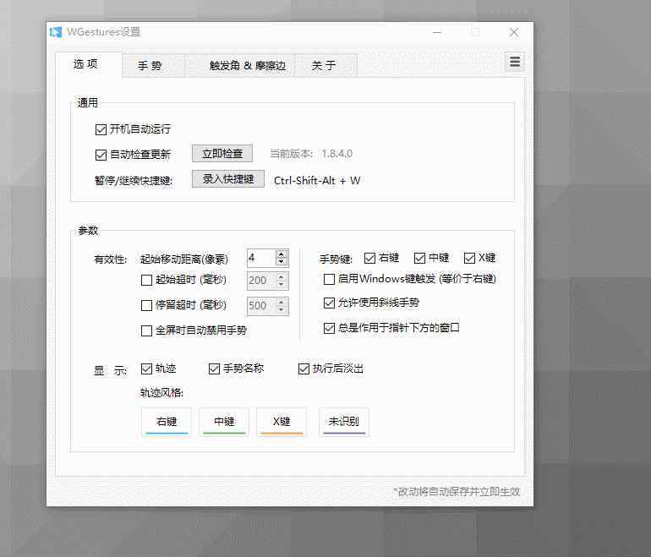
Task: Click the up arrow of the 200 field
Action: coord(282,276)
